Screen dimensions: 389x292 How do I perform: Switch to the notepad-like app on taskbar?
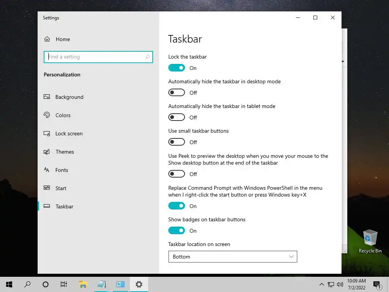point(101,284)
